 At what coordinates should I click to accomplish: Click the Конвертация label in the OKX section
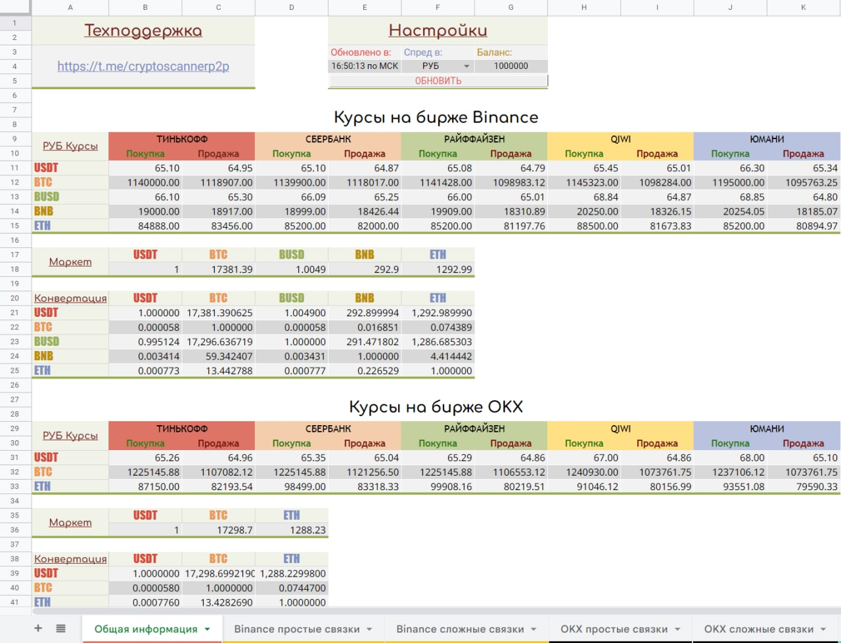click(70, 558)
